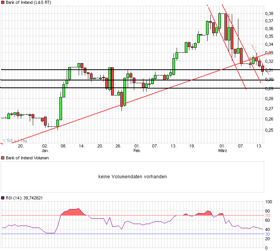The height and width of the screenshot is (251, 280).
Task: Click the red Bank of Ireland legend square
Action: coord(3,3)
